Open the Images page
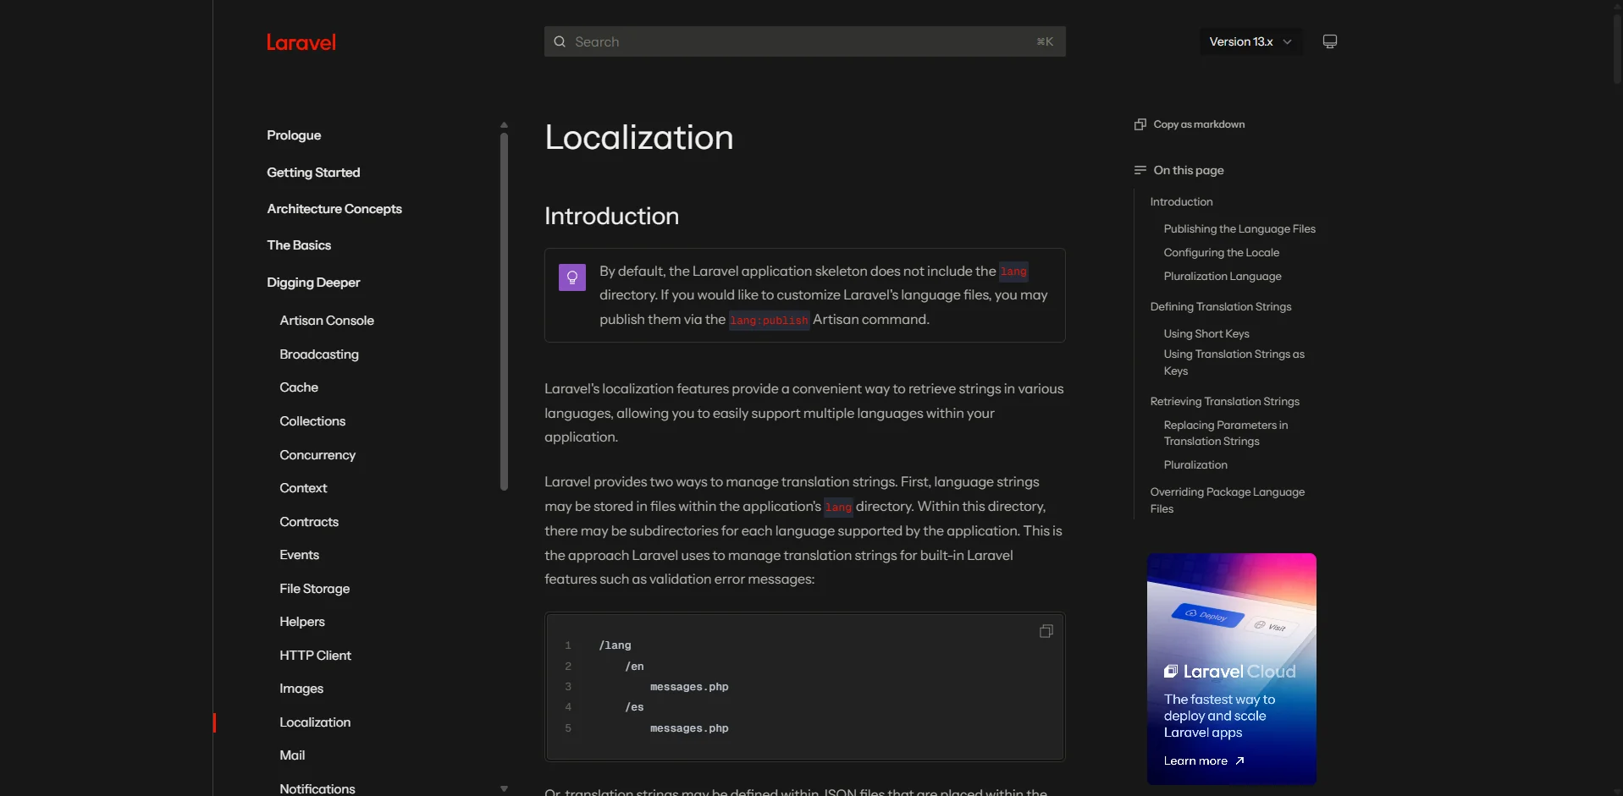The image size is (1623, 796). click(x=301, y=689)
